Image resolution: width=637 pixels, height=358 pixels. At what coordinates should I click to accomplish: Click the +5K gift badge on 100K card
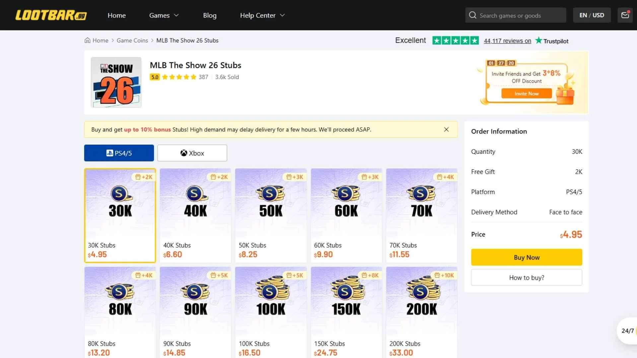tap(295, 275)
